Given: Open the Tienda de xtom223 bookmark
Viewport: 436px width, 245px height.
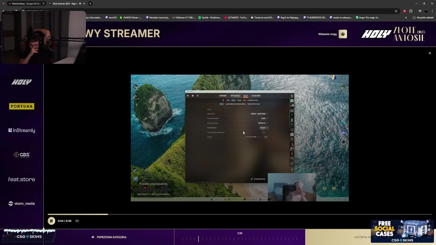Looking at the screenshot, I should (x=262, y=17).
